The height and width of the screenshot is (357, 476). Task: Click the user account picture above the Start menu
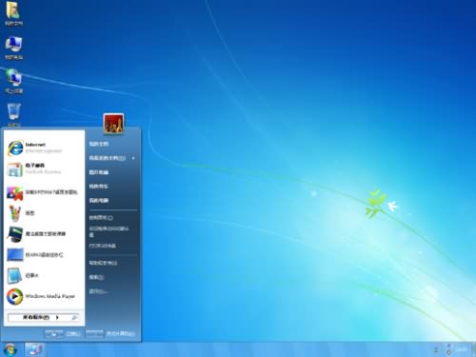(x=113, y=123)
